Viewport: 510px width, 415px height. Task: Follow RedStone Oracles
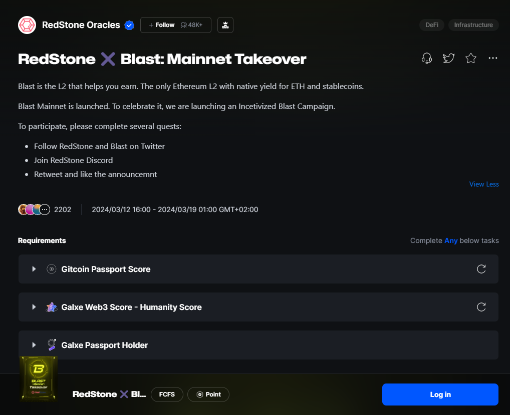click(x=176, y=25)
